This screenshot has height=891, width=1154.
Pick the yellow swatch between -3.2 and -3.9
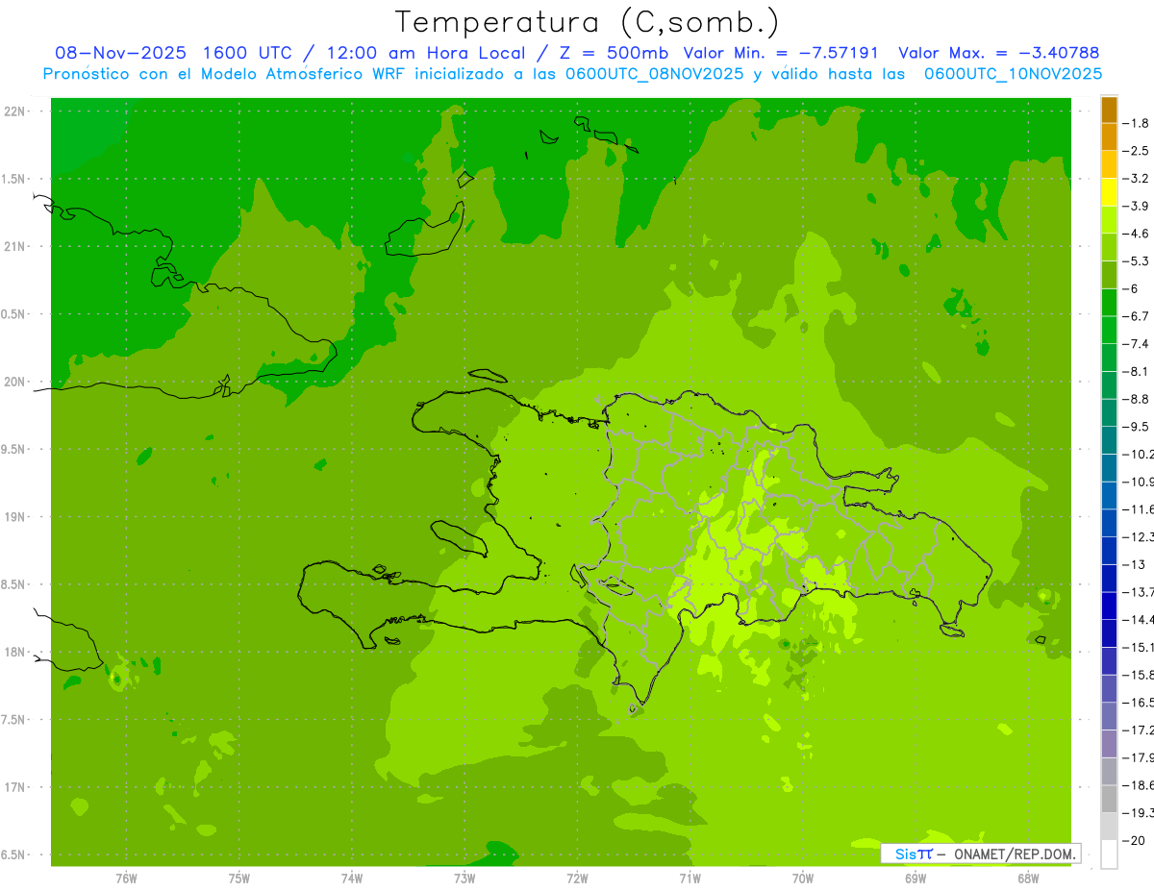click(1109, 192)
